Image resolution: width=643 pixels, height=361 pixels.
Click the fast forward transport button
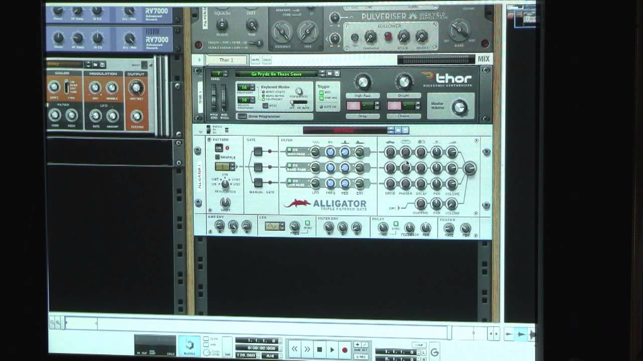(x=307, y=349)
